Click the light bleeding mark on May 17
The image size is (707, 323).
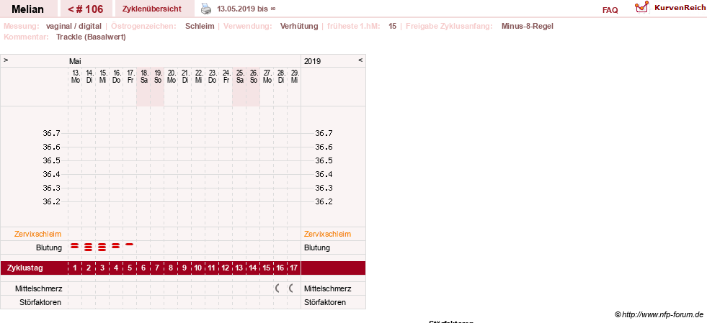[x=130, y=245]
